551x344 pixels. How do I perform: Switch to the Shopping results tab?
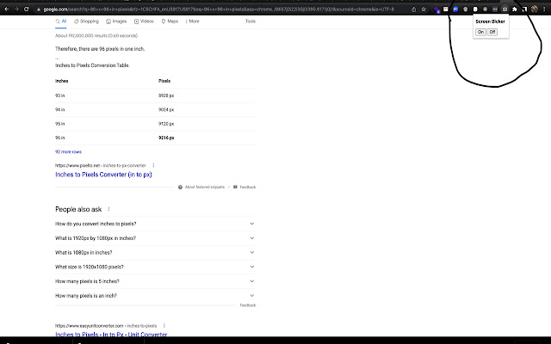point(86,21)
